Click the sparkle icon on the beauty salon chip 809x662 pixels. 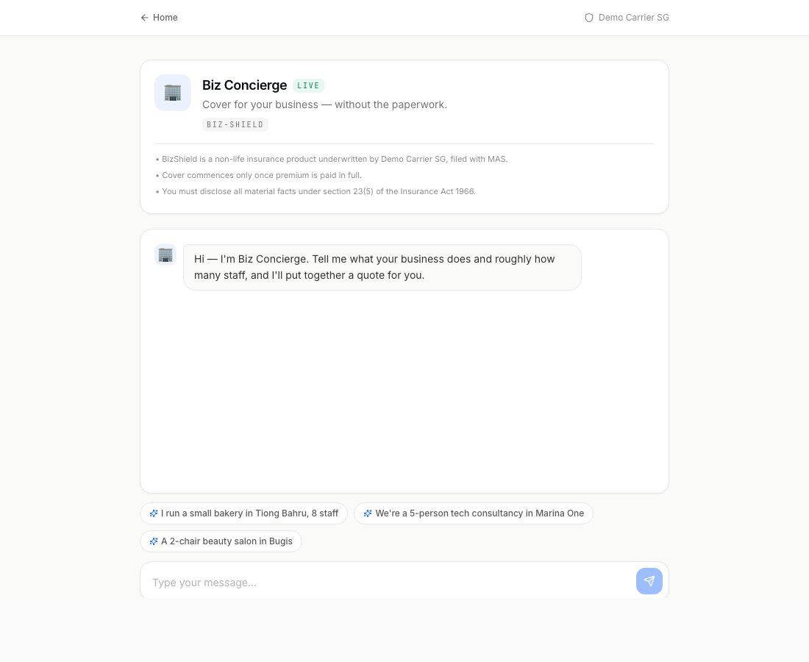pos(154,541)
